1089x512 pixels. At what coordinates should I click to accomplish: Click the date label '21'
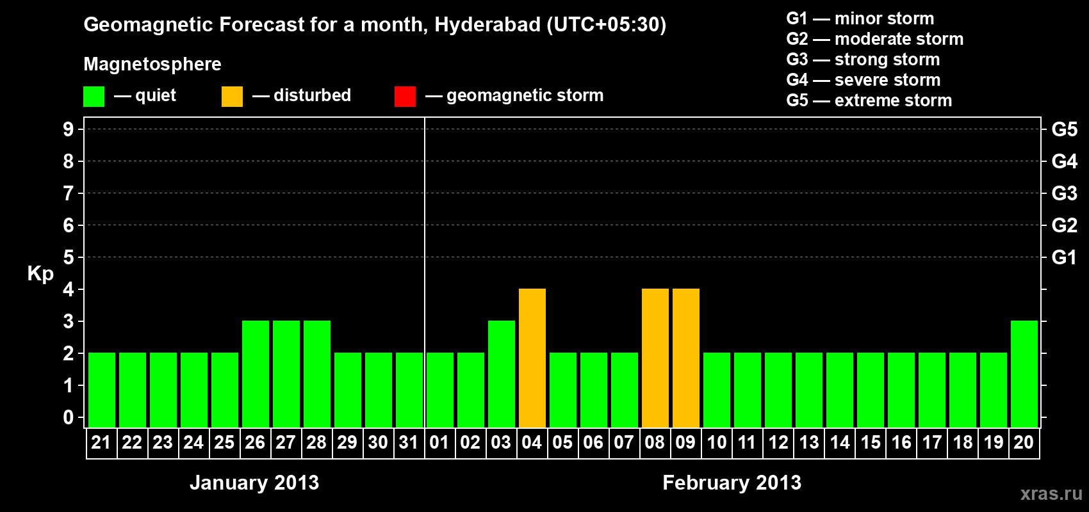pos(101,443)
